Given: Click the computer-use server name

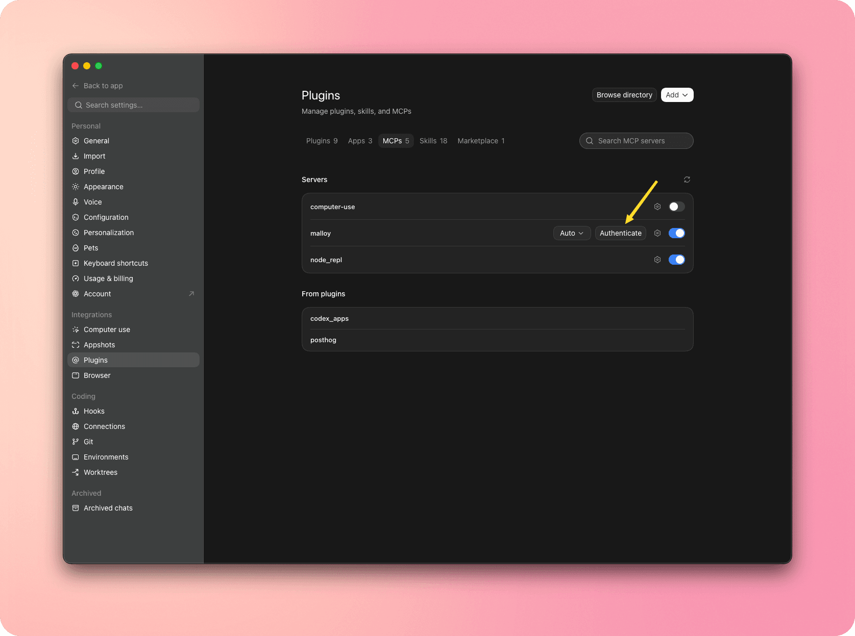Looking at the screenshot, I should tap(332, 207).
